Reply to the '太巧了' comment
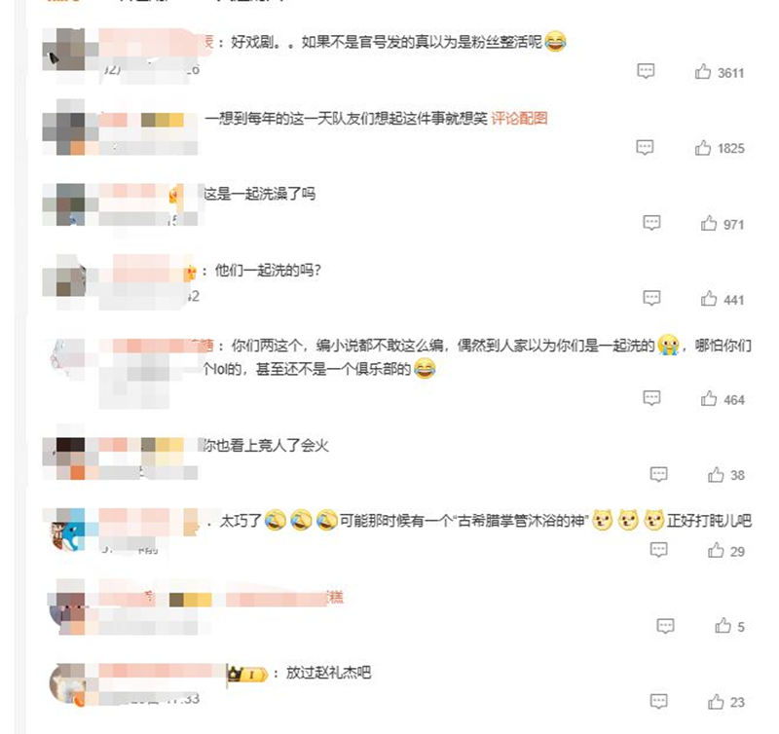Viewport: 779px width, 734px height. point(659,550)
